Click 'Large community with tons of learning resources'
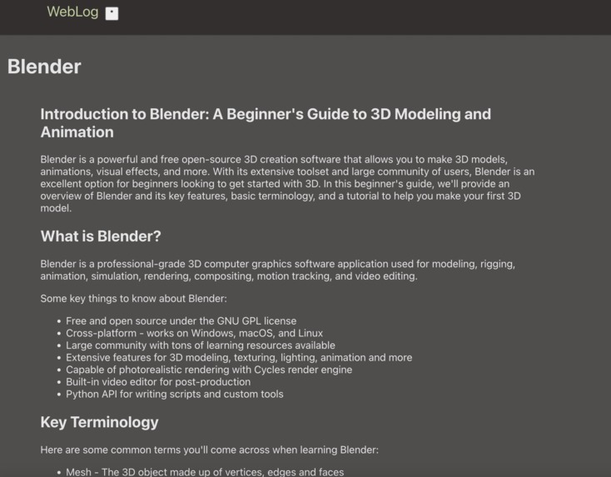 [201, 345]
